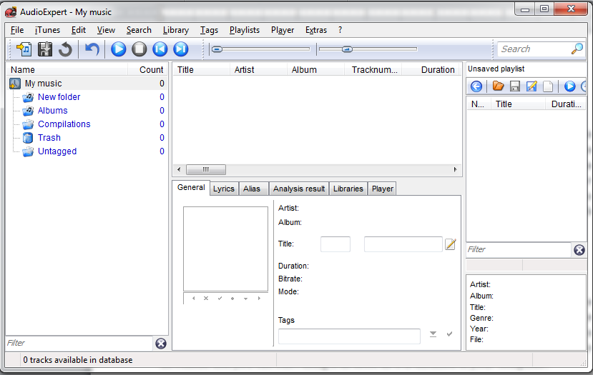Create new playlist with blank page icon
This screenshot has width=593, height=375.
[548, 86]
